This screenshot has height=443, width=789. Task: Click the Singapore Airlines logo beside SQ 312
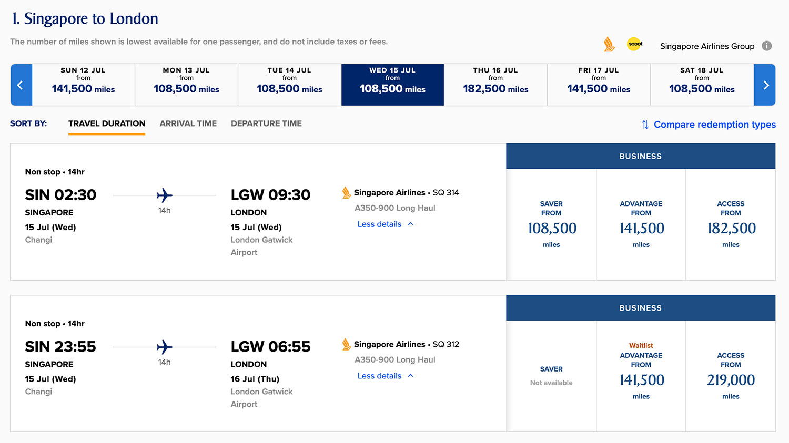coord(346,345)
